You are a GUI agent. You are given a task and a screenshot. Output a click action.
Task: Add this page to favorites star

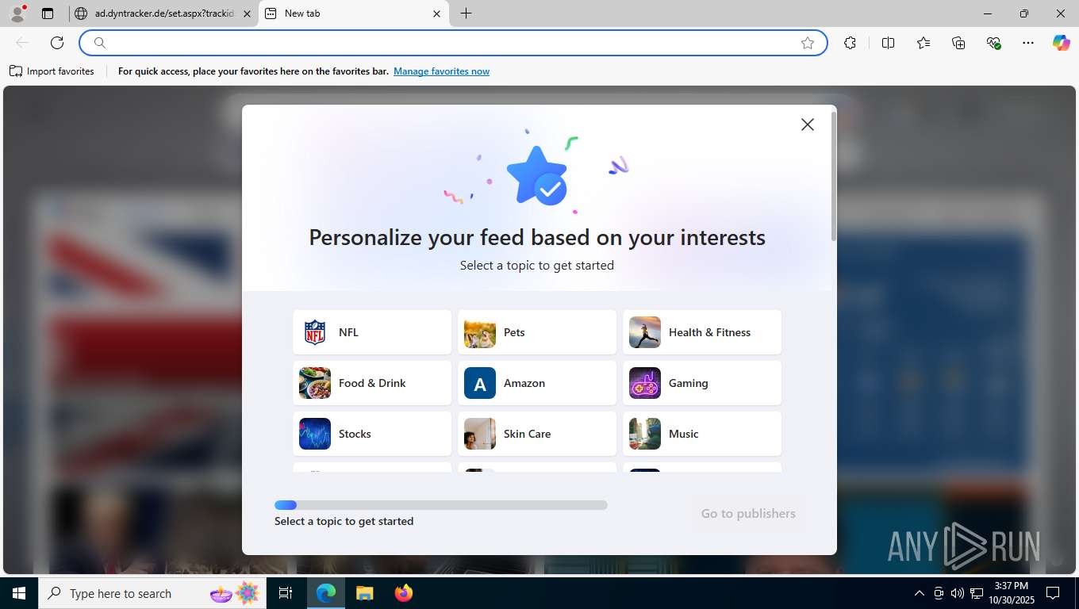click(808, 43)
